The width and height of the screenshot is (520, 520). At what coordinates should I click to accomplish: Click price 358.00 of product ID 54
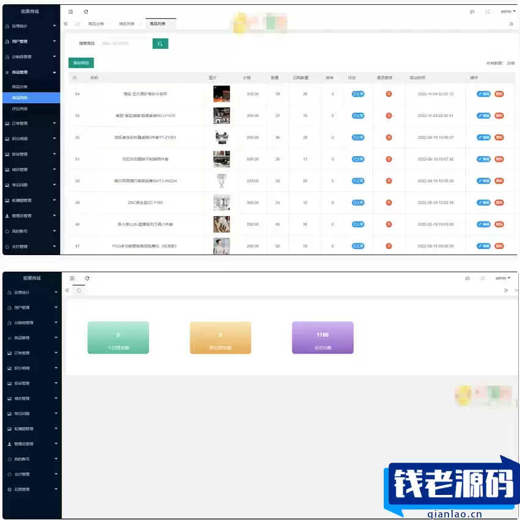[x=253, y=94]
